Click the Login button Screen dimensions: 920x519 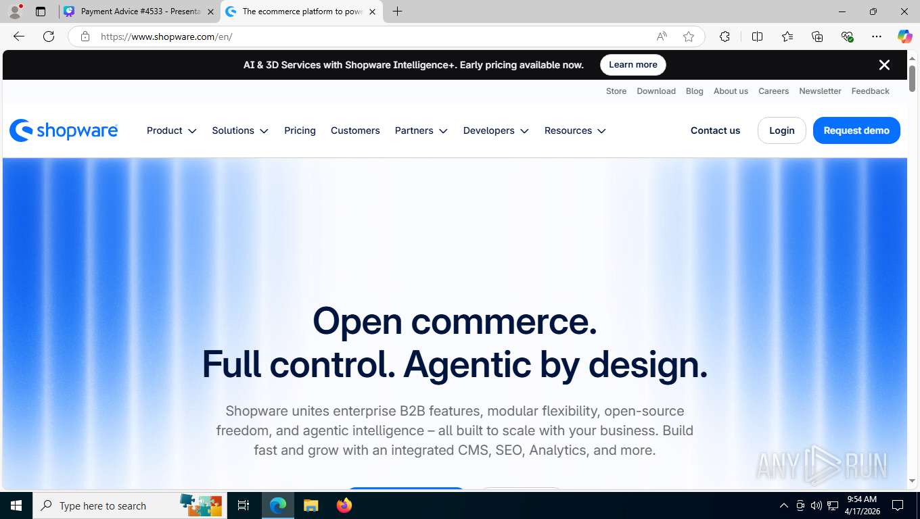pos(782,130)
